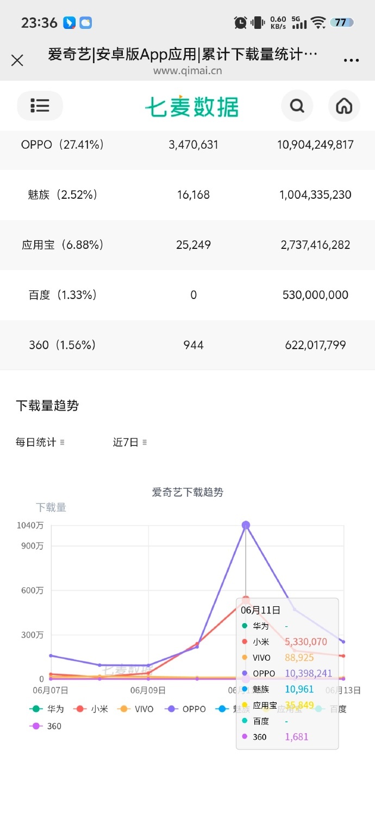This screenshot has width=375, height=835.
Task: Go to the Qimai home icon
Action: [344, 106]
